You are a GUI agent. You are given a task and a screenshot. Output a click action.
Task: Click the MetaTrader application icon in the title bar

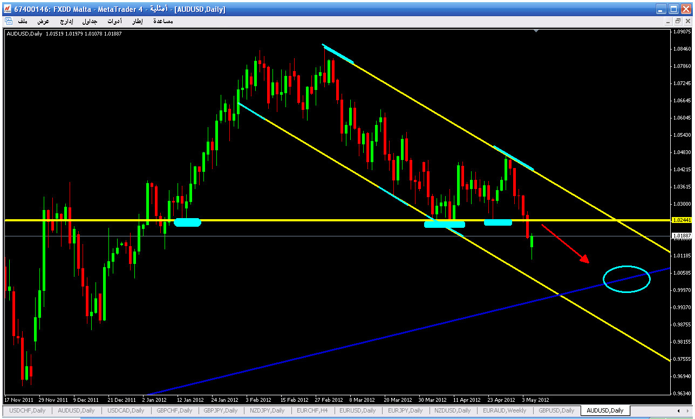[8, 9]
